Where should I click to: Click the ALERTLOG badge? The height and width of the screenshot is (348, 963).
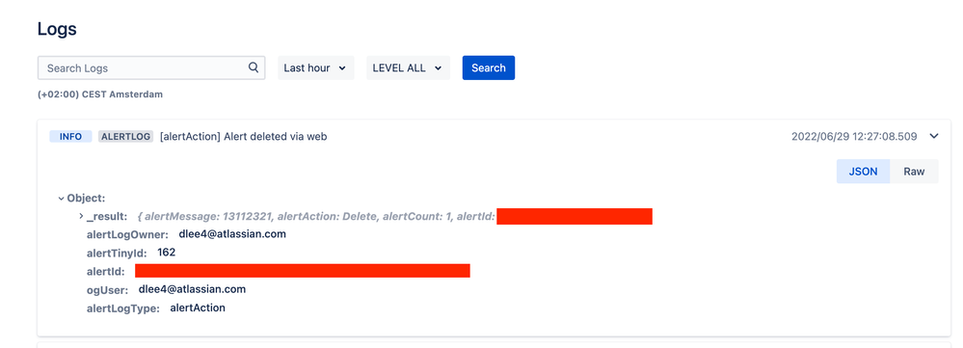pyautogui.click(x=125, y=136)
